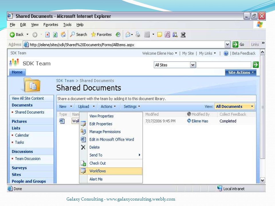275x206 pixels.
Task: Choose Edit Properties from context menu
Action: point(111,124)
